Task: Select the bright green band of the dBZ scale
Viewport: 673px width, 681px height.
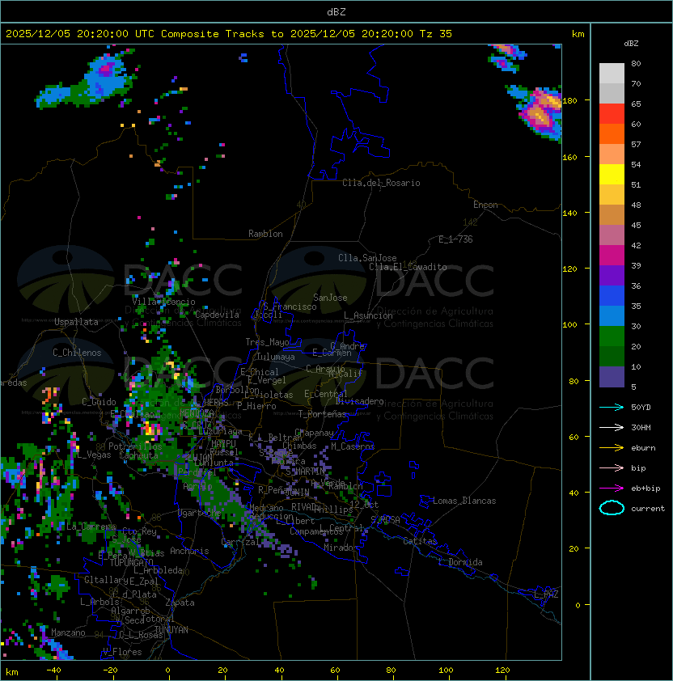Action: point(612,336)
